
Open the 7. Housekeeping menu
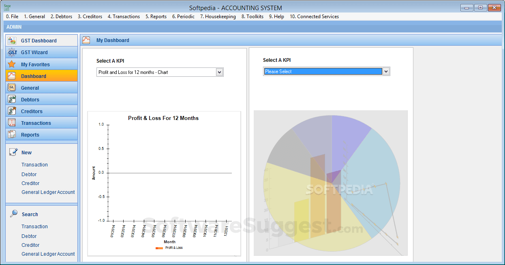[x=218, y=17]
